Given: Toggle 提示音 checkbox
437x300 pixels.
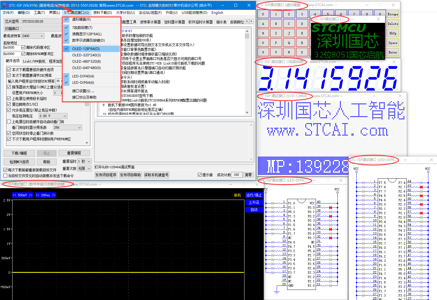Looking at the screenshot, I should [x=200, y=175].
